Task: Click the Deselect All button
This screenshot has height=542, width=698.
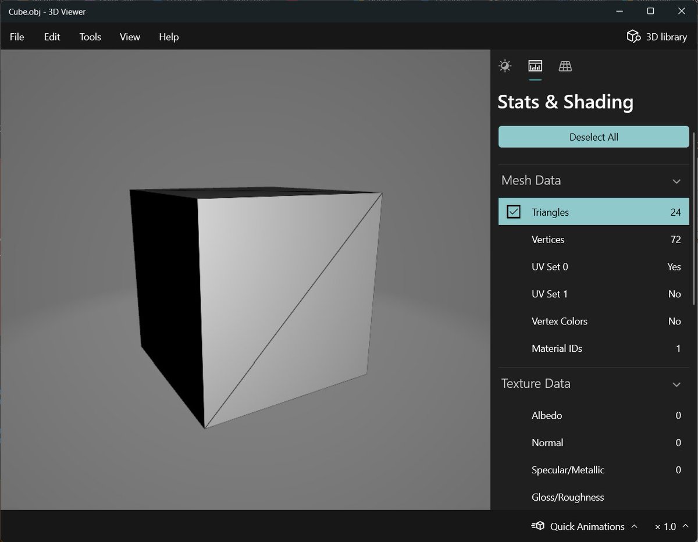Action: (593, 137)
